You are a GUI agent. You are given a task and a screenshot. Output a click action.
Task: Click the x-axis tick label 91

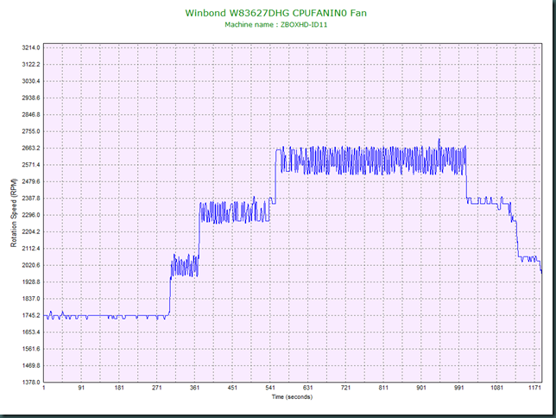(x=81, y=388)
